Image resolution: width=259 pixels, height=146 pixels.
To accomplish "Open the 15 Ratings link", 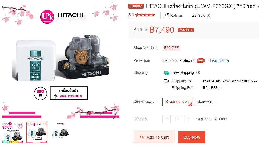I will coord(174,15).
